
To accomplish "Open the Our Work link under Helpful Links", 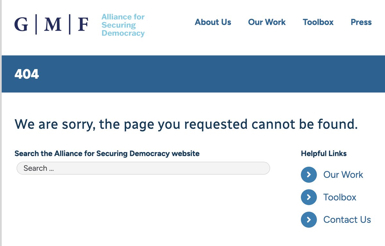I will 343,175.
